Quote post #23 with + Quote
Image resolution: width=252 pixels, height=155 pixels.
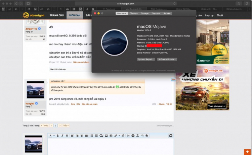[161, 104]
